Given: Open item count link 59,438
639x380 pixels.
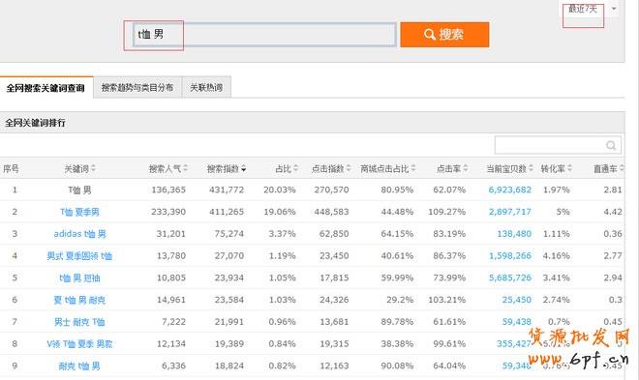Looking at the screenshot, I should (x=516, y=322).
